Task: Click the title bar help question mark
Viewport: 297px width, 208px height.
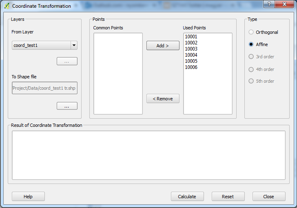Action: 269,4
